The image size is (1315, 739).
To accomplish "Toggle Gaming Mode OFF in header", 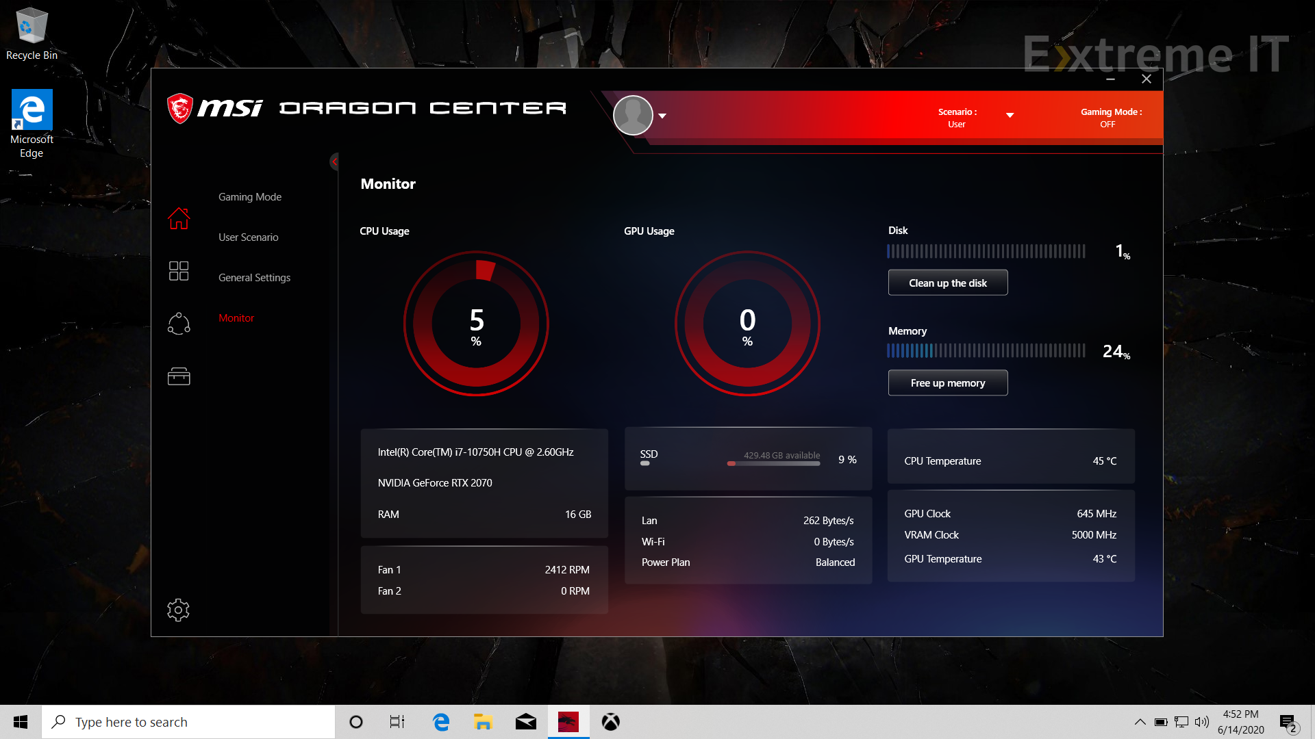I will pos(1111,118).
